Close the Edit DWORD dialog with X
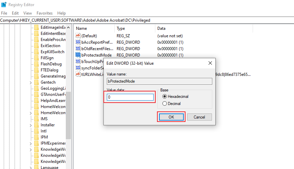The height and width of the screenshot is (169, 294). tap(210, 63)
